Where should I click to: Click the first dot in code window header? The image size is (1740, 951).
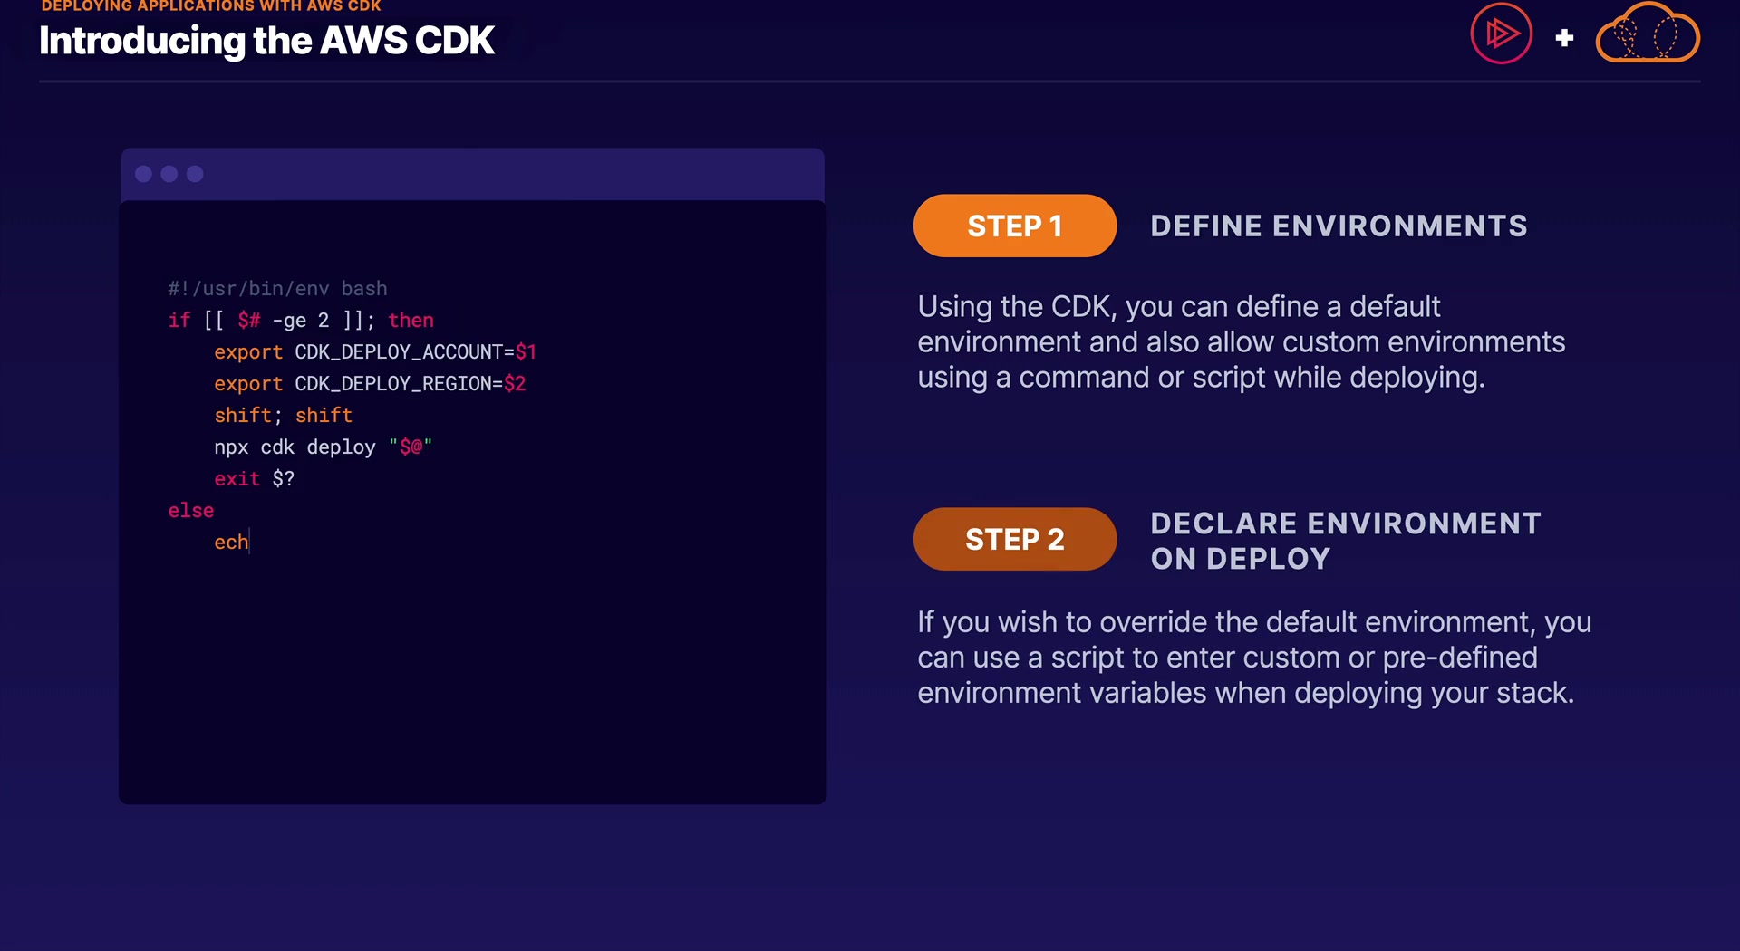coord(143,174)
